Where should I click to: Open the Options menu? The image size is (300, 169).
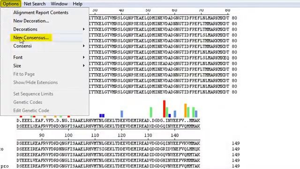(10, 4)
